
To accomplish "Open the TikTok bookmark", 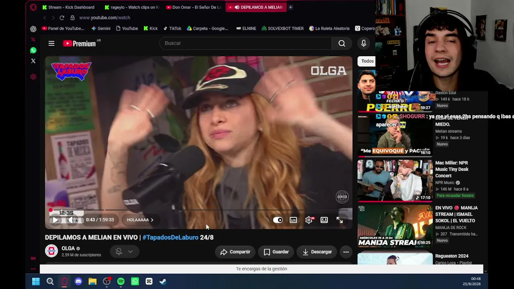I will [x=172, y=28].
